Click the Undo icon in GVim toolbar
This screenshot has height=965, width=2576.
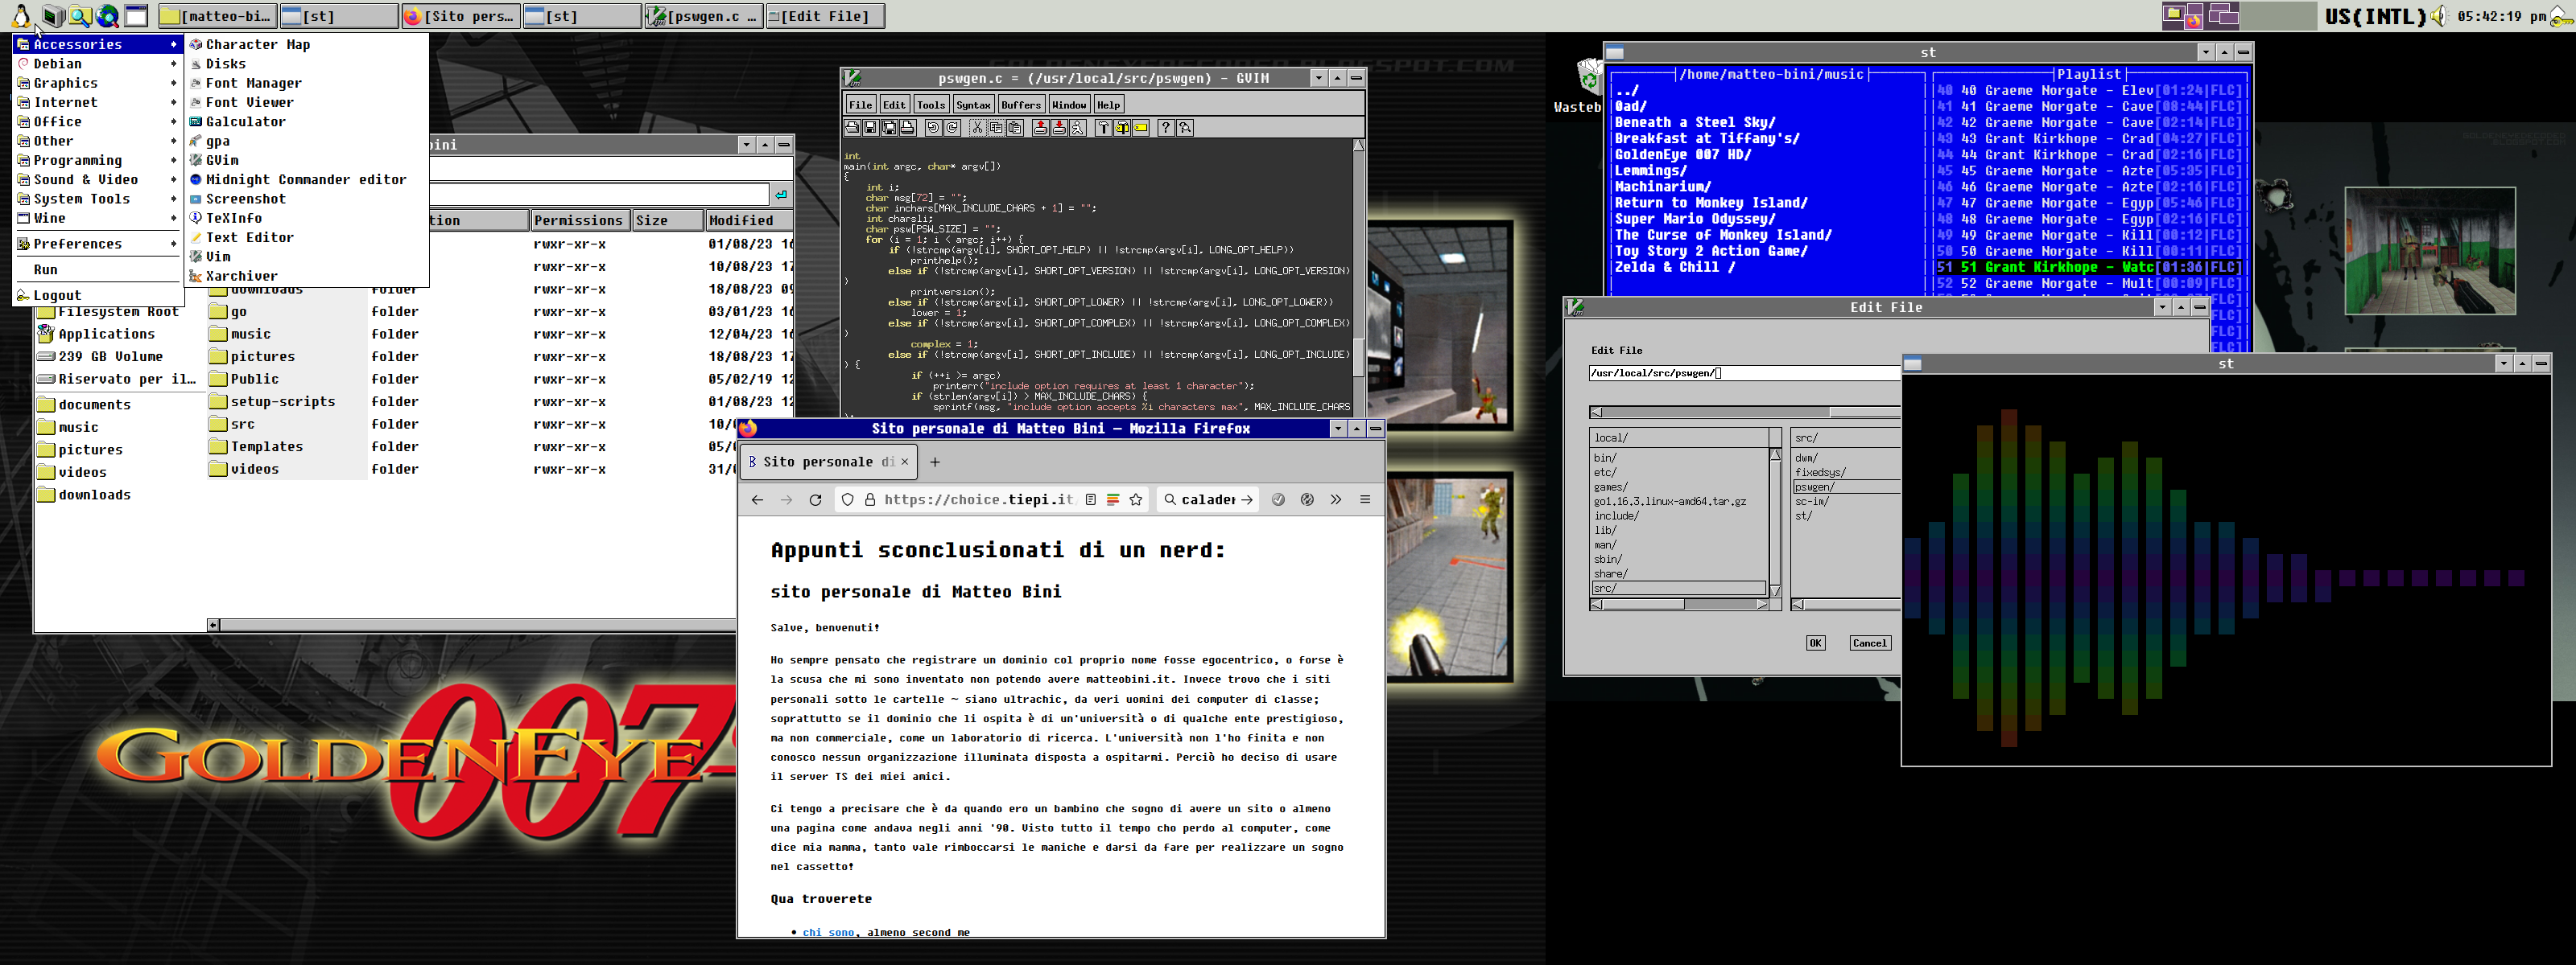[934, 128]
